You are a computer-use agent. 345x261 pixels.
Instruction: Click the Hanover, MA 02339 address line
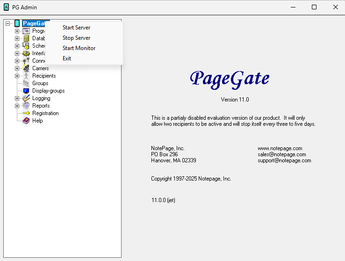[173, 160]
